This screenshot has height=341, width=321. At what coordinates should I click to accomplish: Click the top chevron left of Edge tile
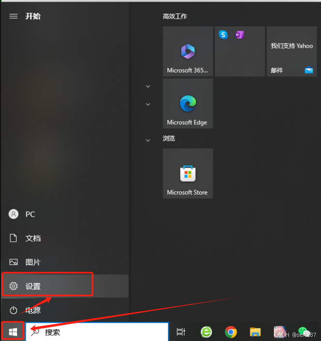148,86
